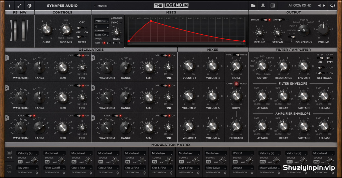Toggle Oscillator 2 on/off switch

click(x=77, y=86)
